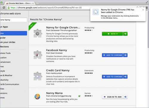Select the Chrome Web Store tab
The image size is (149, 108).
[x=19, y=3]
